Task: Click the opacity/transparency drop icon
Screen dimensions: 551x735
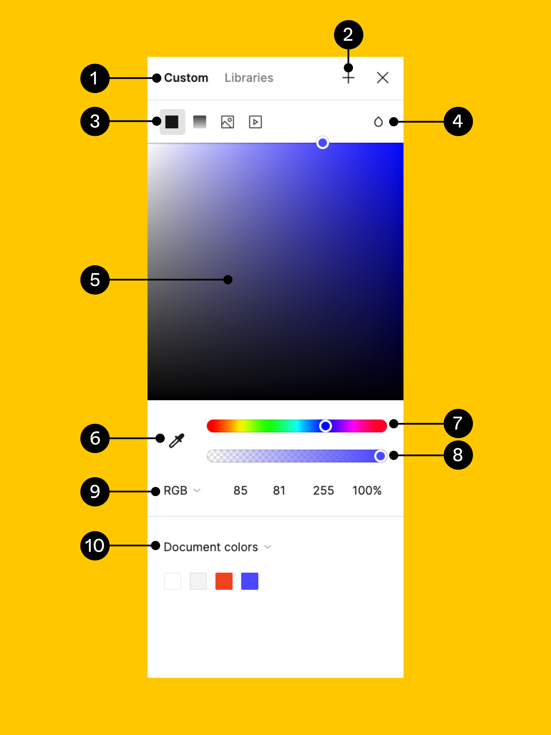Action: (376, 121)
